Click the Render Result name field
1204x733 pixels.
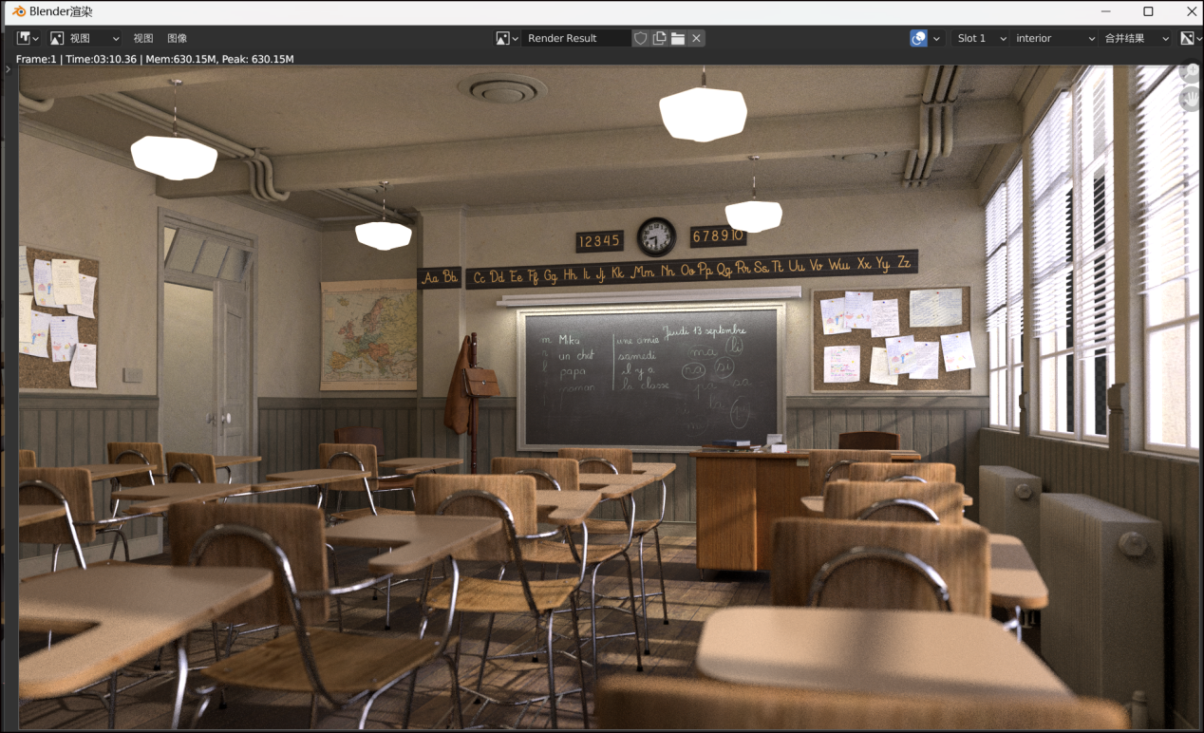(x=575, y=38)
